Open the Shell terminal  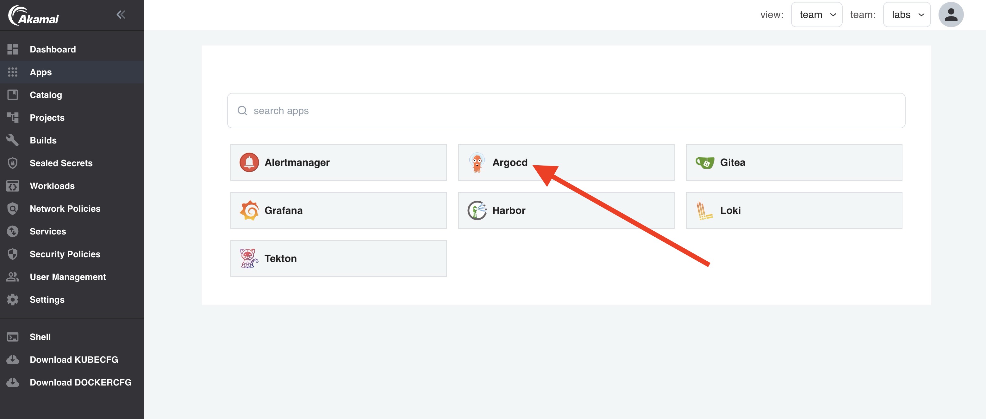pyautogui.click(x=40, y=337)
